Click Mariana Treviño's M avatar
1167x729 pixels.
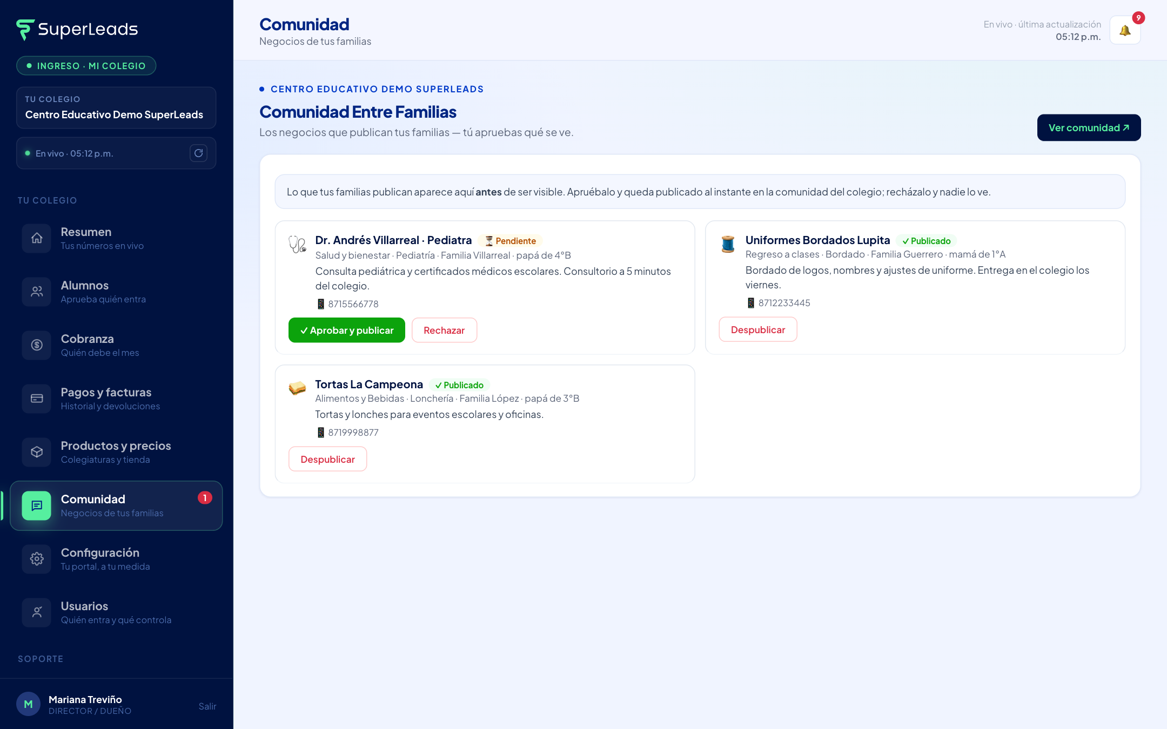pos(28,704)
